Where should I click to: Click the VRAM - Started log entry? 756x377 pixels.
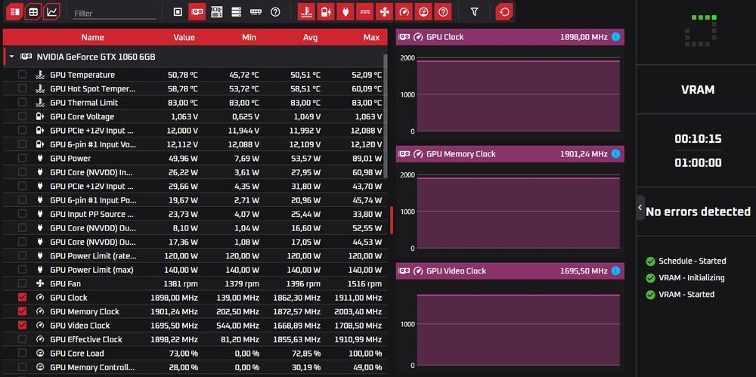pos(686,294)
